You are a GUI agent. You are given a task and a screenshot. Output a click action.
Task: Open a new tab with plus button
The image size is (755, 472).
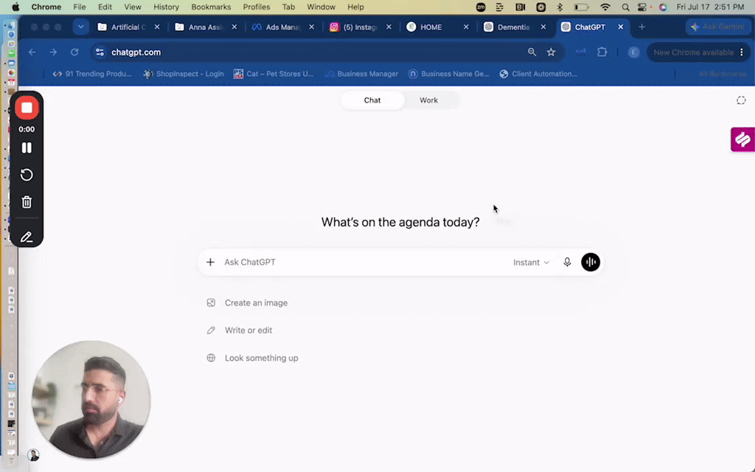(x=642, y=27)
